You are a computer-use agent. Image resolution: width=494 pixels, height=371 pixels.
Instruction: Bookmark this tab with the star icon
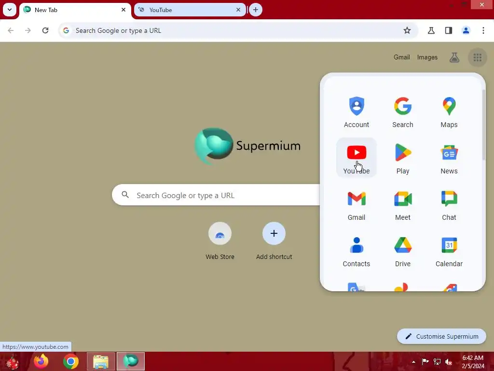pyautogui.click(x=407, y=30)
